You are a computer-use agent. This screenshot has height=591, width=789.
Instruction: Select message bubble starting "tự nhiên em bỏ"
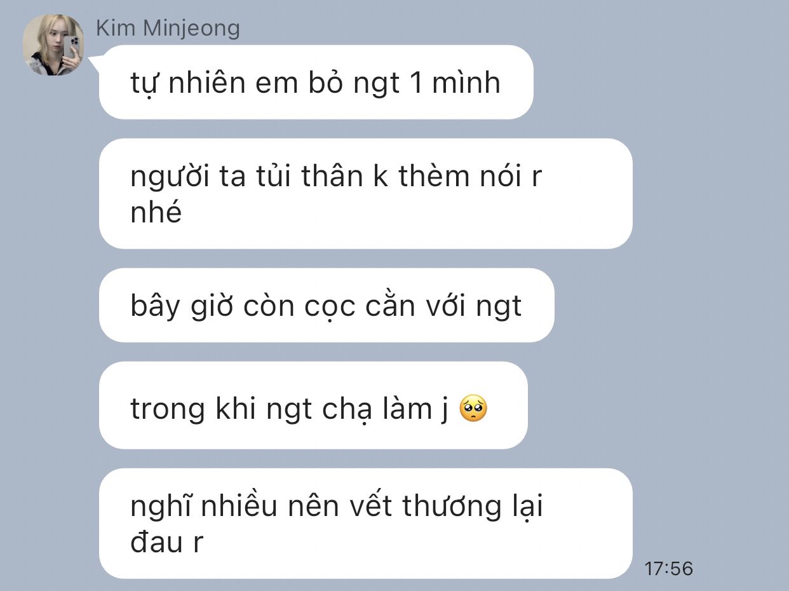pos(316,82)
